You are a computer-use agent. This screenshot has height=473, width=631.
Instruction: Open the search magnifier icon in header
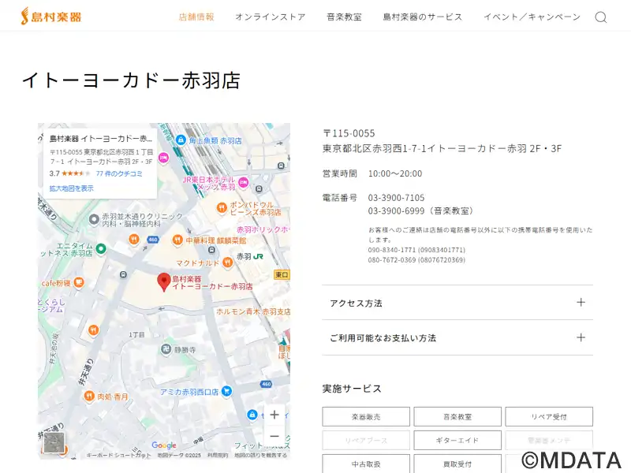(x=601, y=17)
